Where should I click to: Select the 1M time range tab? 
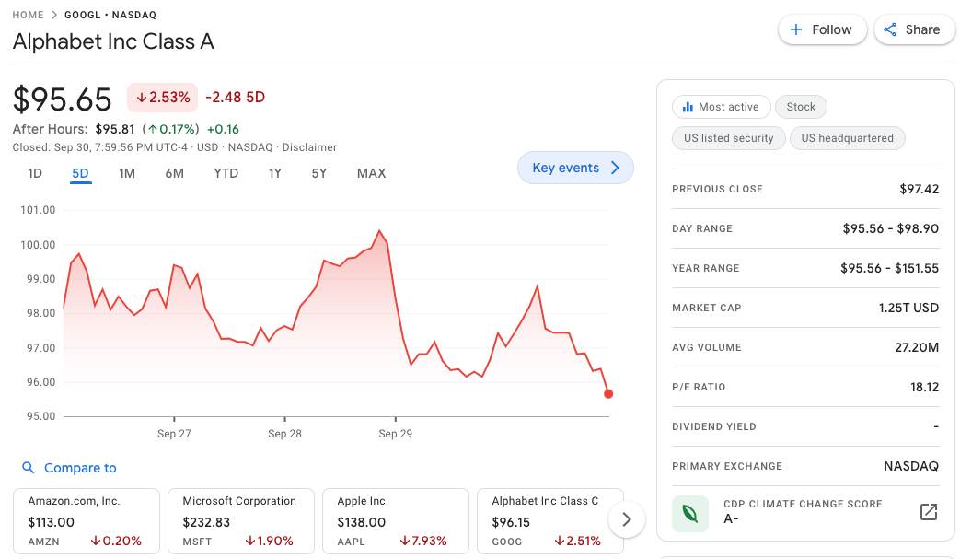click(127, 173)
